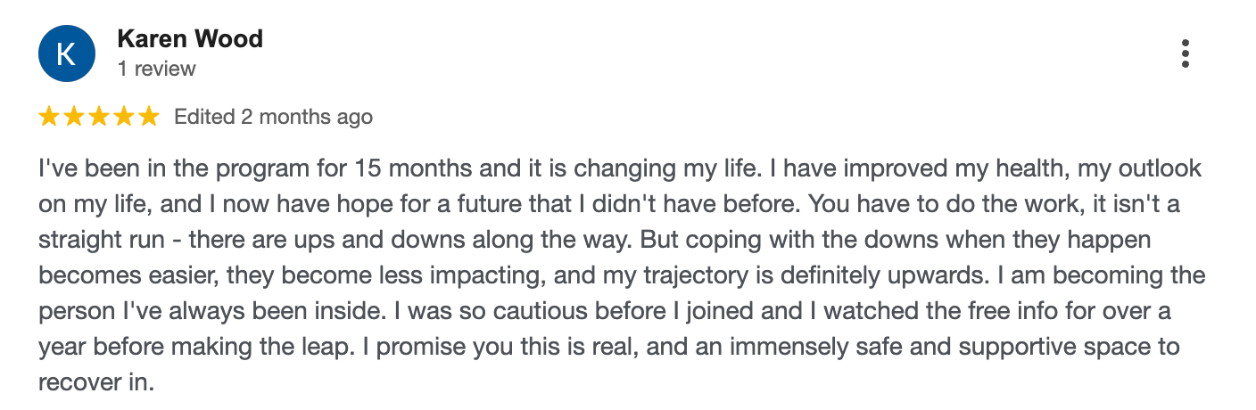Click the words "straight run" in review
1256x410 pixels.
tap(98, 240)
